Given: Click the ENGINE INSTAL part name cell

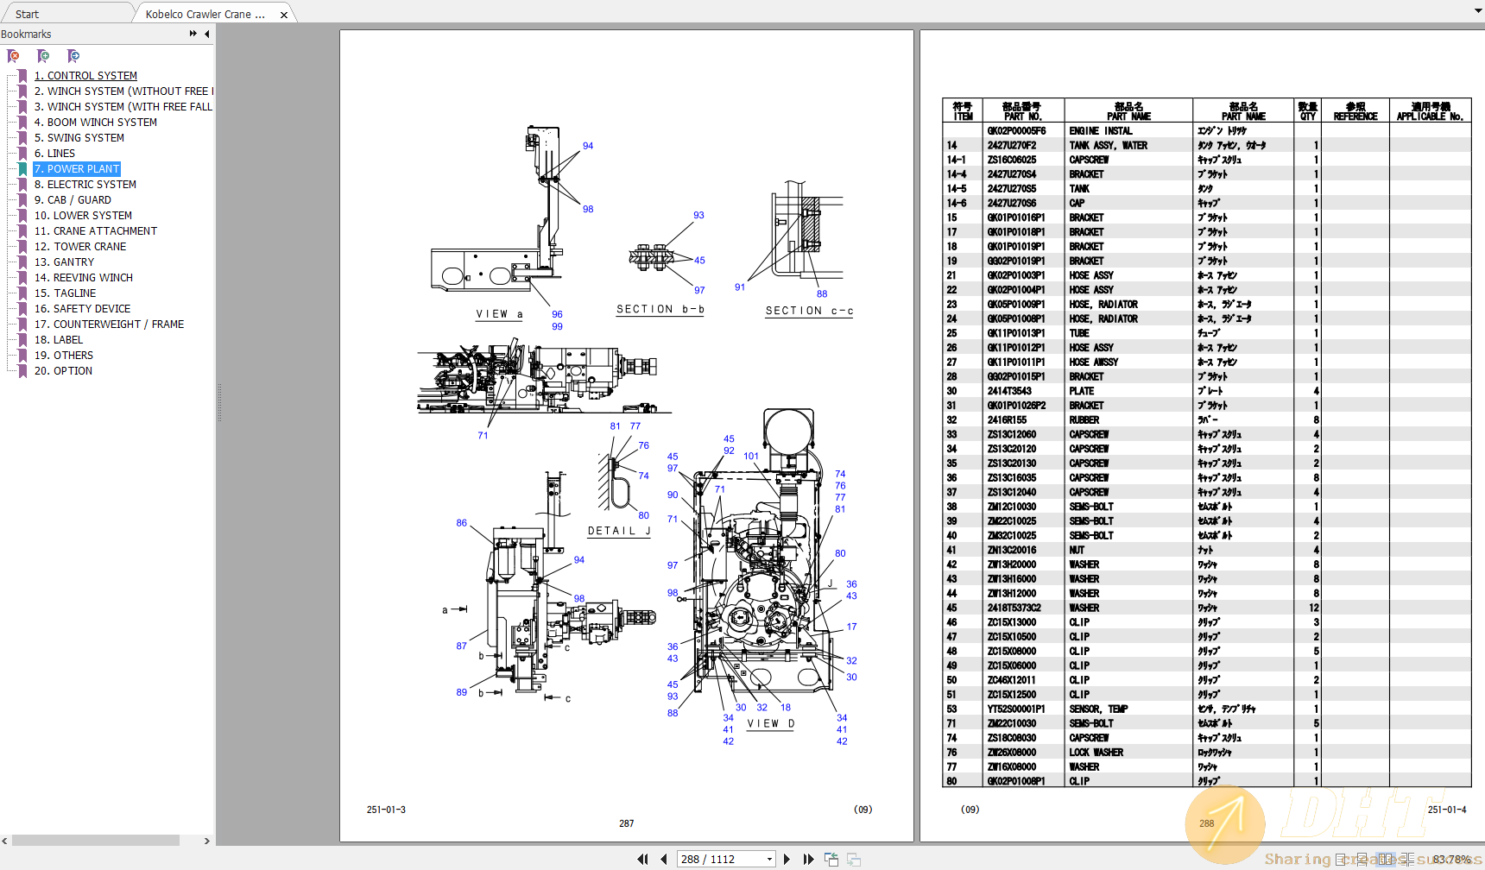Looking at the screenshot, I should pos(1100,131).
